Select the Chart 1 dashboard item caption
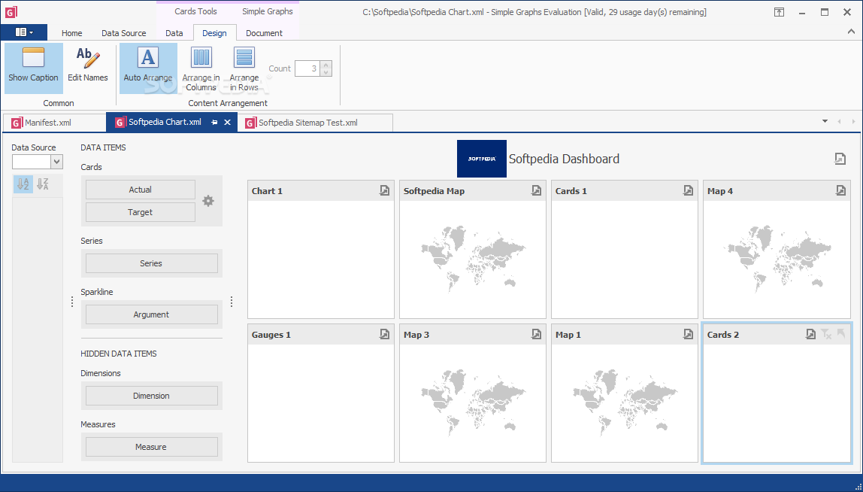 pos(267,191)
